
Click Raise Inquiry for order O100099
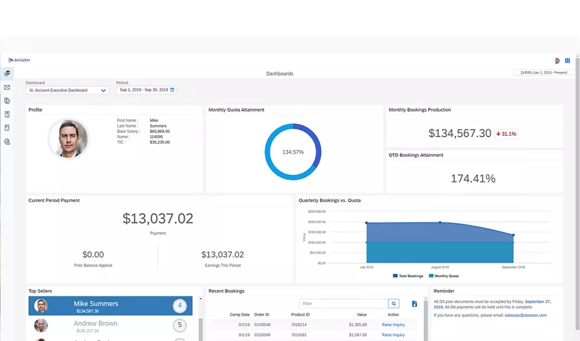coord(393,335)
